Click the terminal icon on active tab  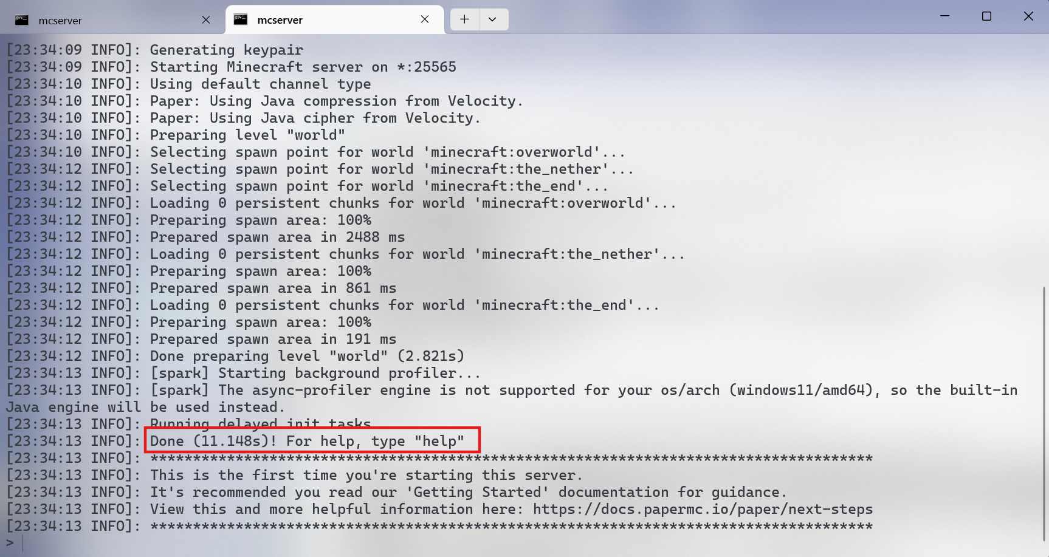click(241, 19)
